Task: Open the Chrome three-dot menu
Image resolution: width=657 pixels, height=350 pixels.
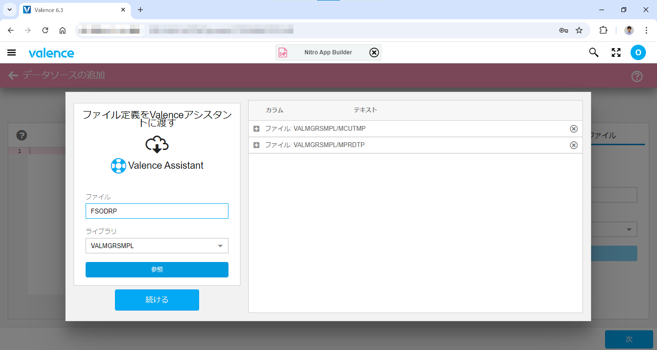Action: point(646,30)
